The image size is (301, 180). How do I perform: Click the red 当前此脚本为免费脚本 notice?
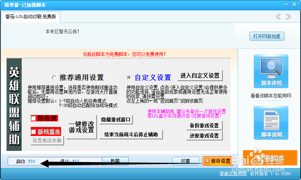pos(124,54)
